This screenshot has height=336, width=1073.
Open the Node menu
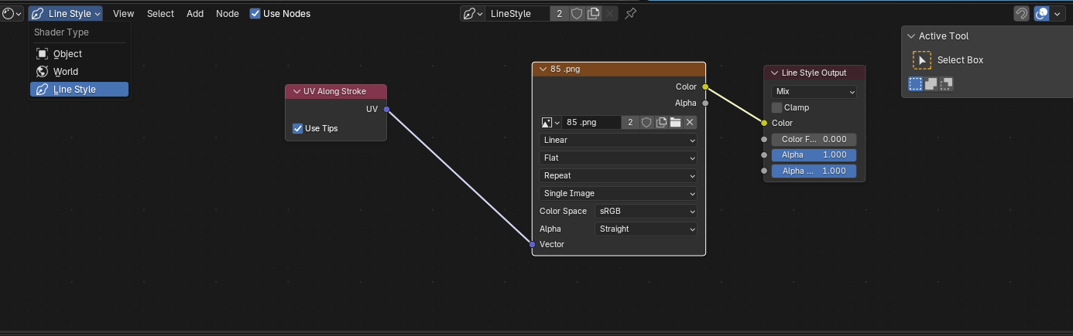click(x=228, y=13)
